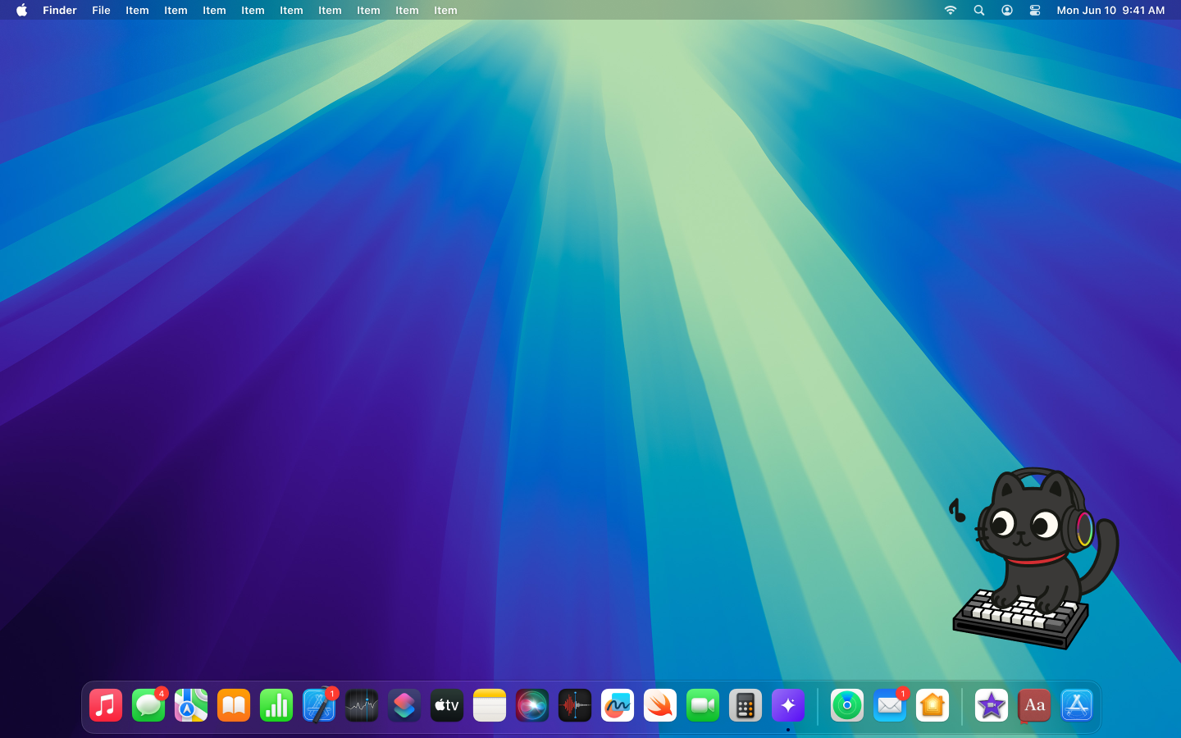The width and height of the screenshot is (1181, 738).
Task: Open the Finder menu
Action: tap(60, 10)
